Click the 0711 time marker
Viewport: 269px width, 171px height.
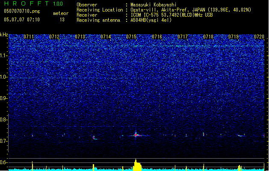29,37
